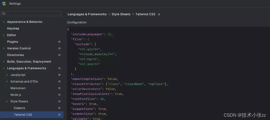Click project-level icon beside Tailwind CSS row
This screenshot has width=270, height=120.
59,115
